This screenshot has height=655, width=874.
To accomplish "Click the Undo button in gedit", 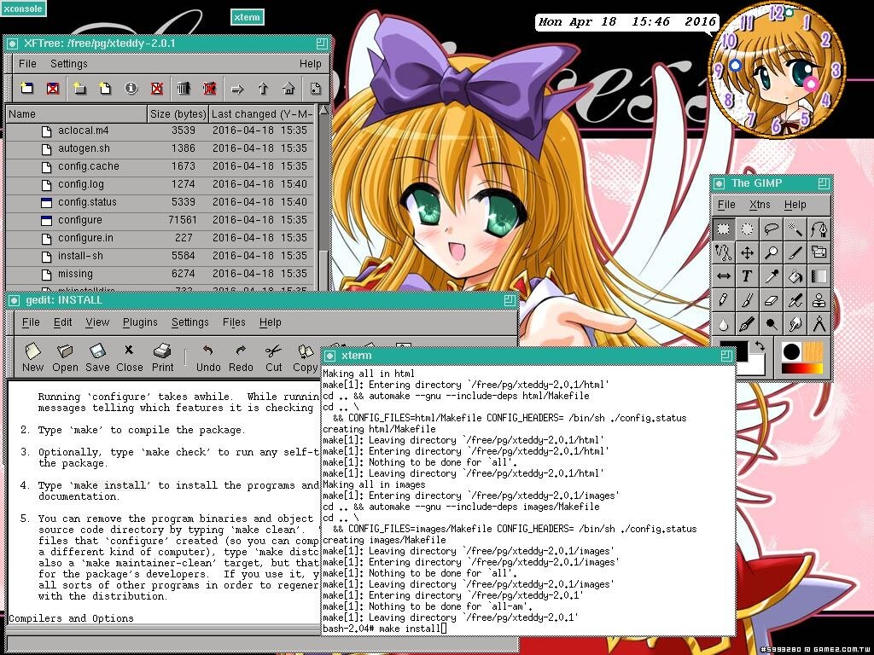I will (207, 357).
